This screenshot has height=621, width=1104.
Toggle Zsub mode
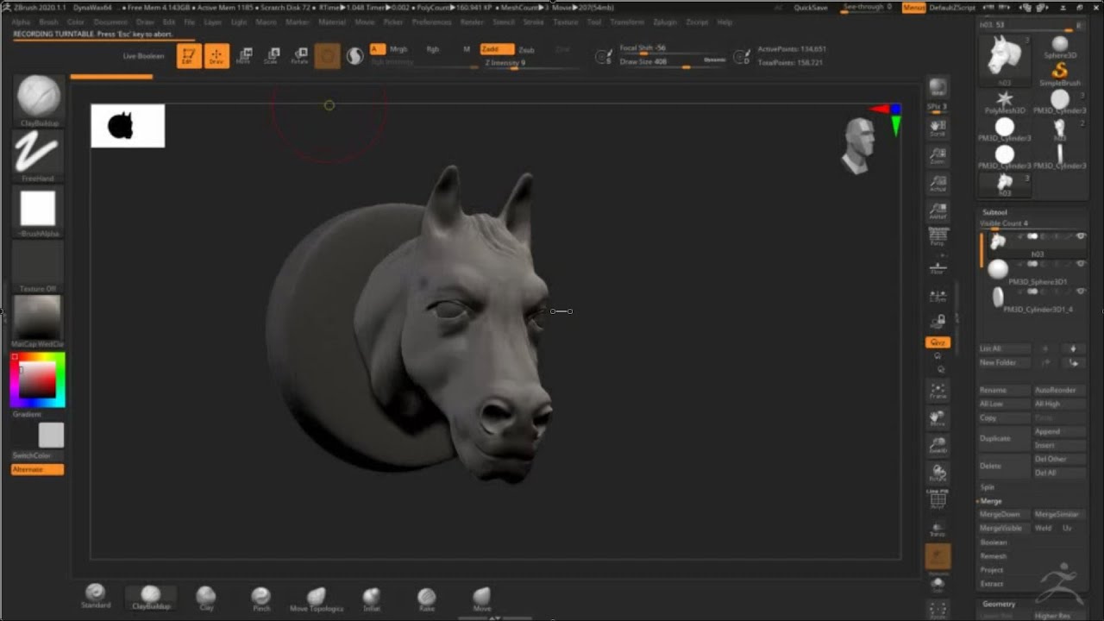click(x=526, y=50)
